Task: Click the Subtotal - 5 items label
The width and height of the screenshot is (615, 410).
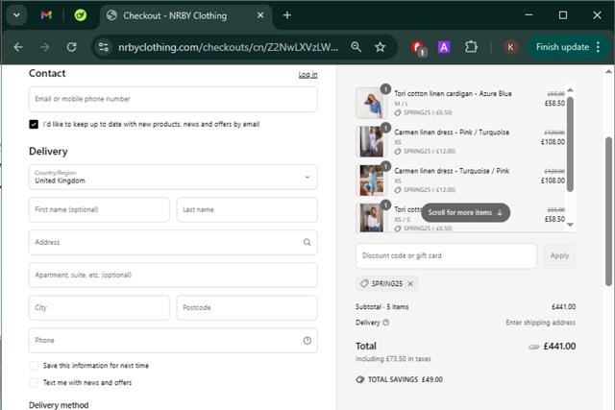Action: coord(382,307)
